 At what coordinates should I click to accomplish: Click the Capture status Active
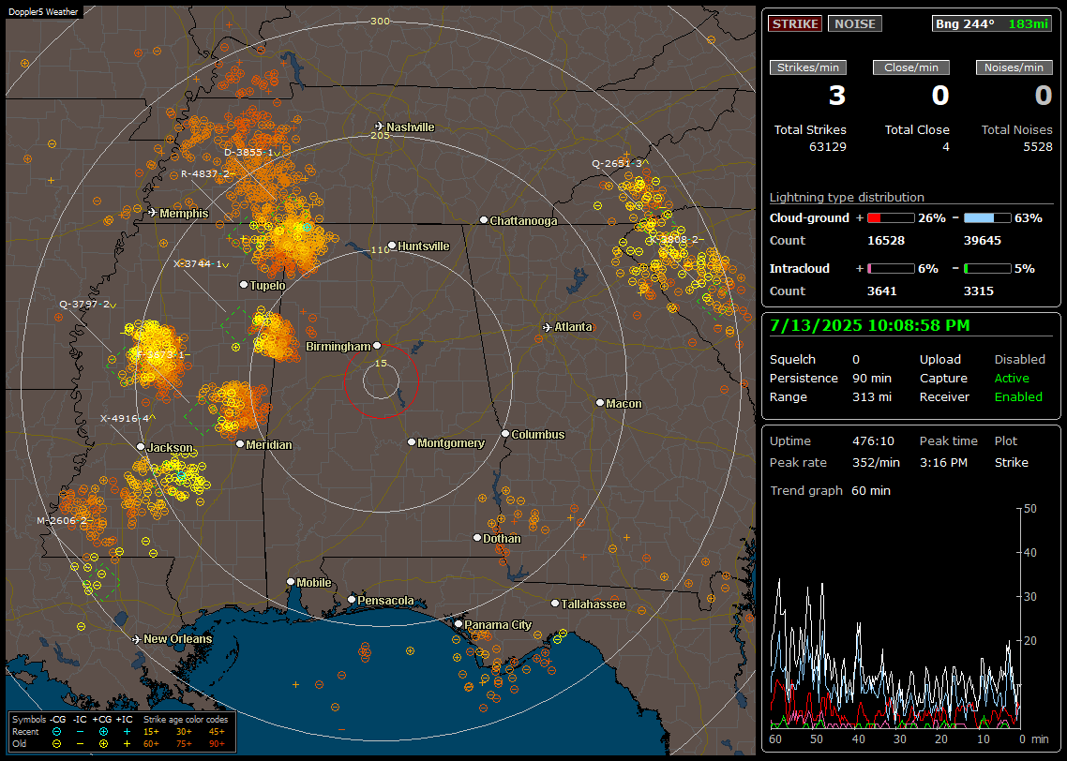click(x=1011, y=378)
